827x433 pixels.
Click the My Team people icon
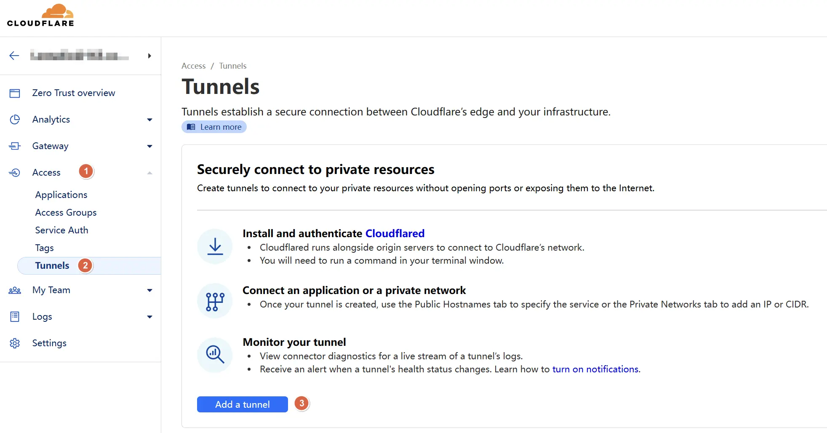[15, 290]
